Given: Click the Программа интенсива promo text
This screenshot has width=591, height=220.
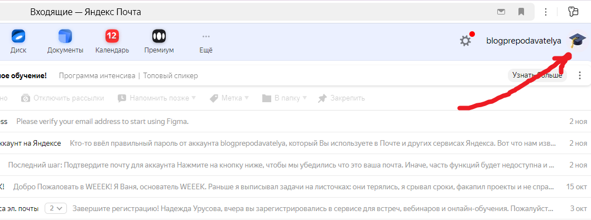Looking at the screenshot, I should pyautogui.click(x=97, y=75).
